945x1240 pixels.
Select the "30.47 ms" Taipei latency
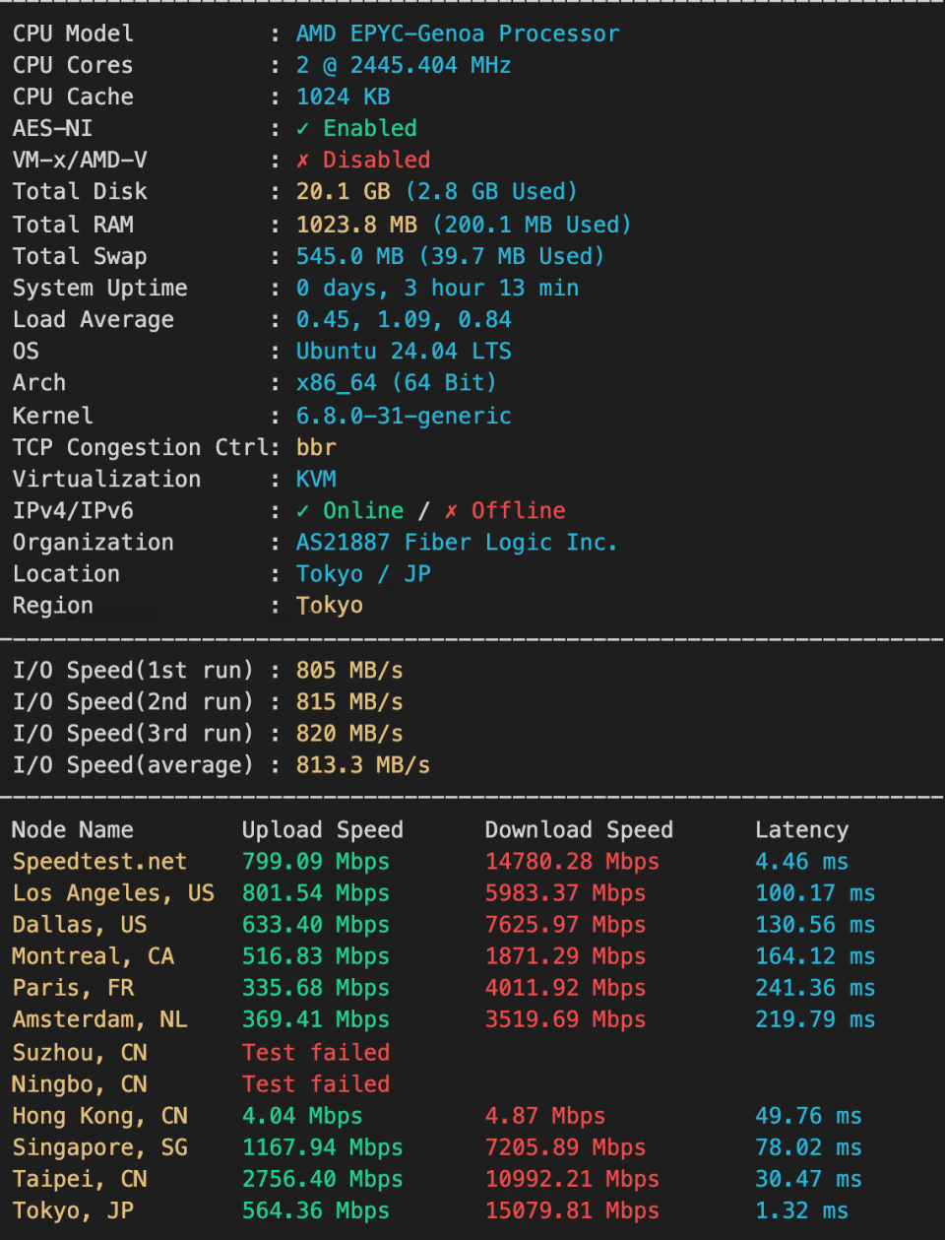(x=808, y=1178)
